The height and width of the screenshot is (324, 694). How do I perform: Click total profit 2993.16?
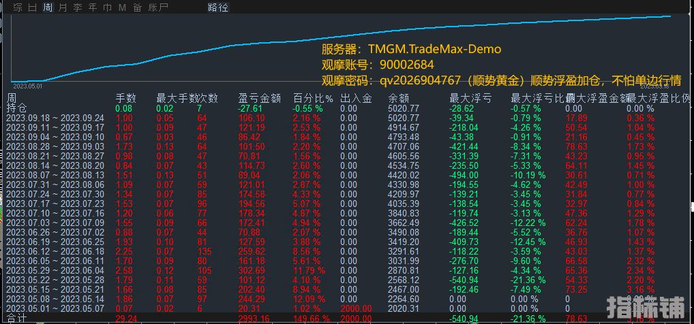(254, 319)
